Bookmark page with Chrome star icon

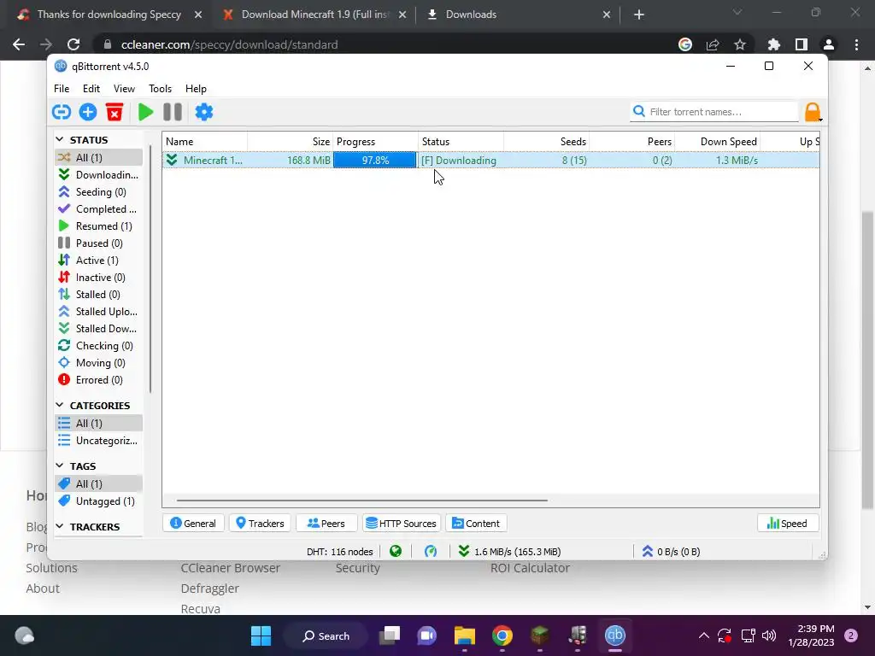(x=739, y=44)
